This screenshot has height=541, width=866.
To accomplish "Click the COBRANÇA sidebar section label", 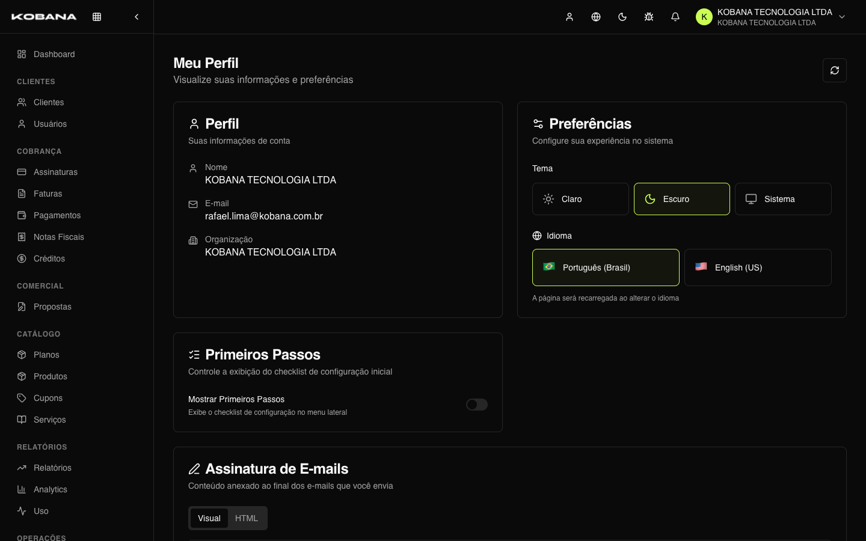I will (39, 151).
